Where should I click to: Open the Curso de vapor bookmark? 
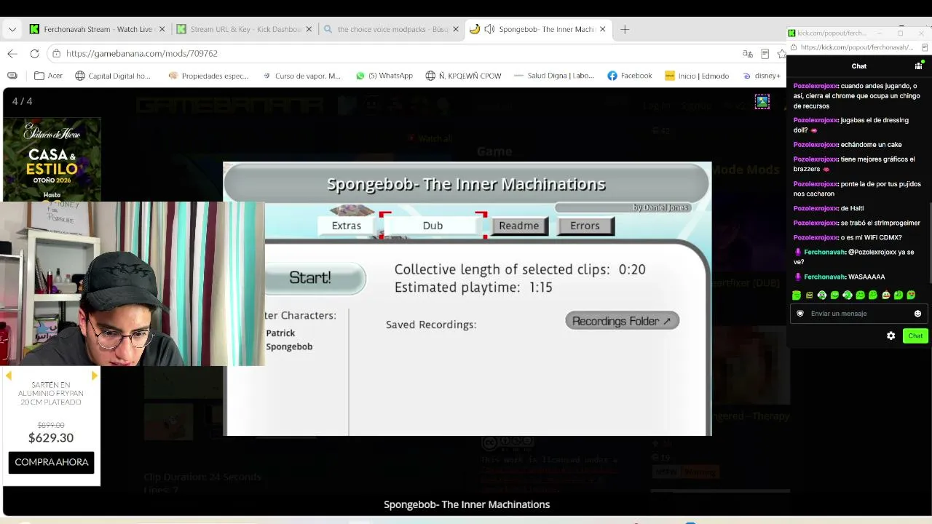301,76
